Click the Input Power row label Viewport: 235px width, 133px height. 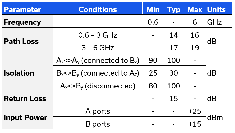25,118
